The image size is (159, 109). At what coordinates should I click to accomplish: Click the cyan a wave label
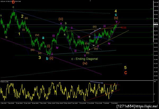(43, 38)
